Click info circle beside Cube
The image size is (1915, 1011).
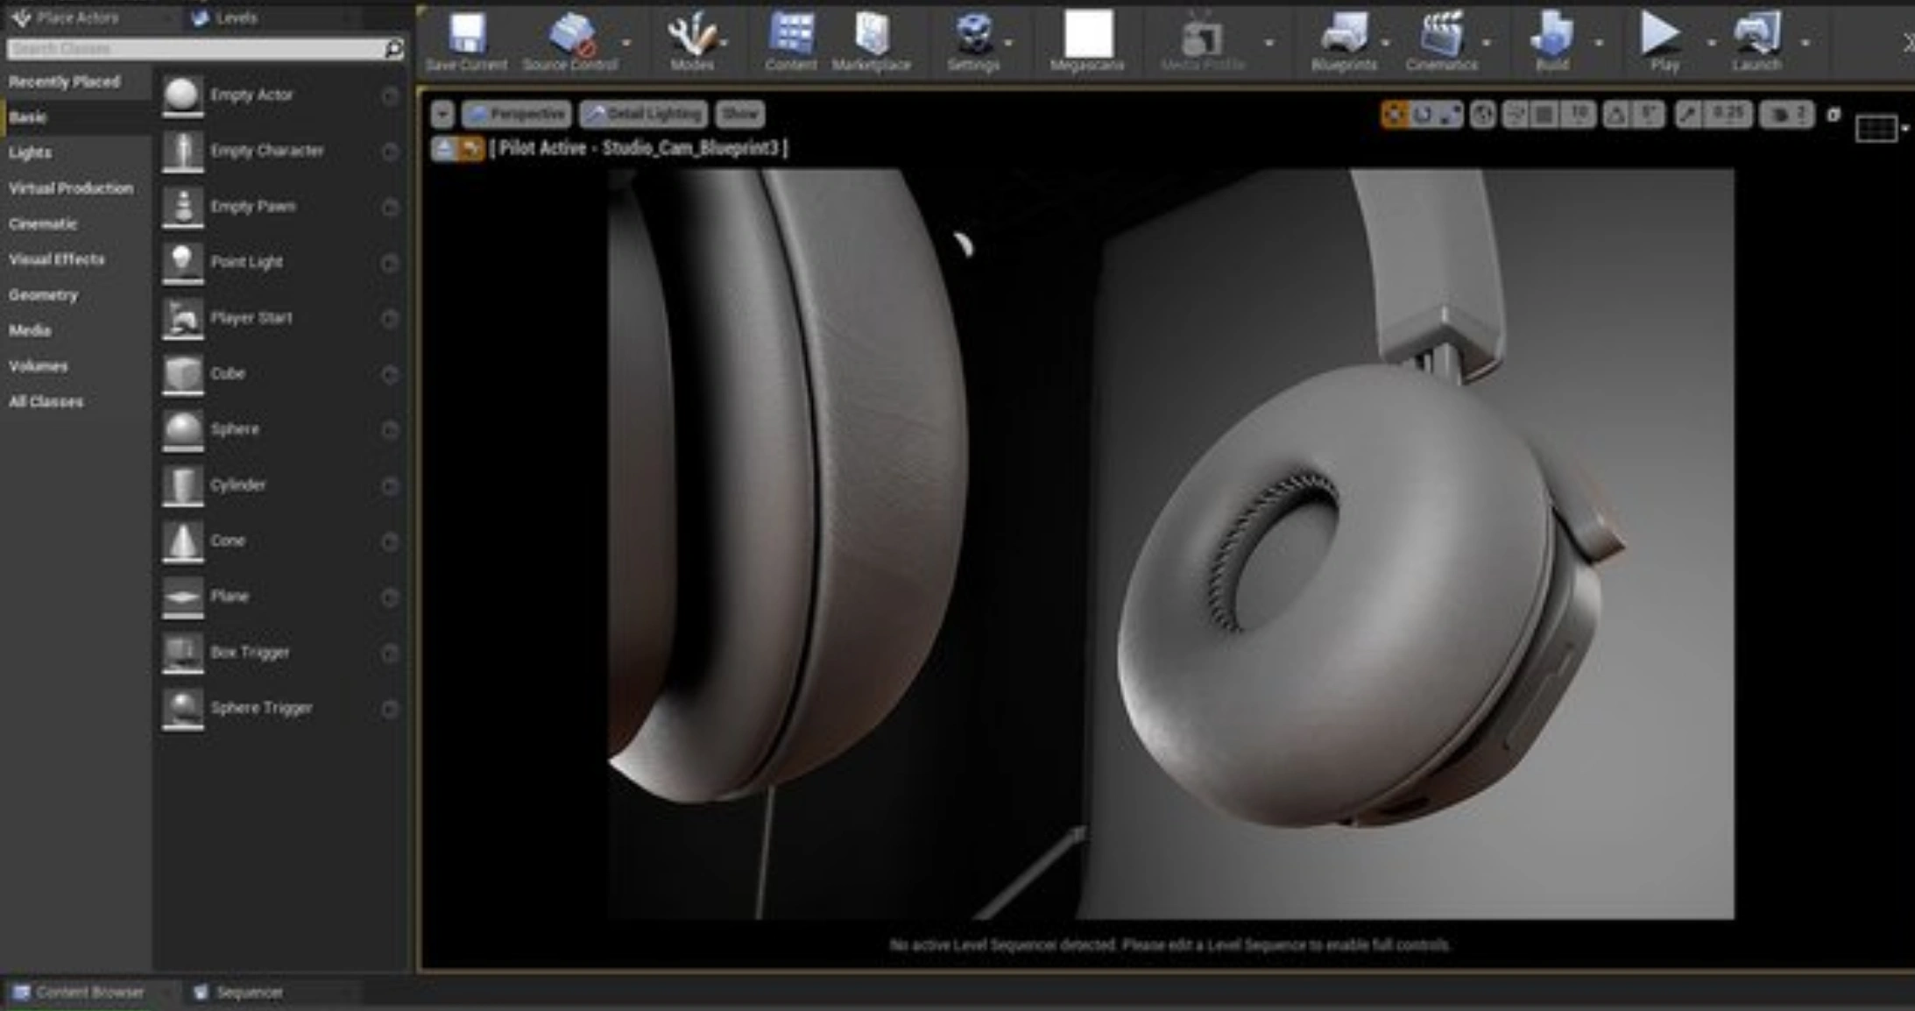pyautogui.click(x=390, y=374)
